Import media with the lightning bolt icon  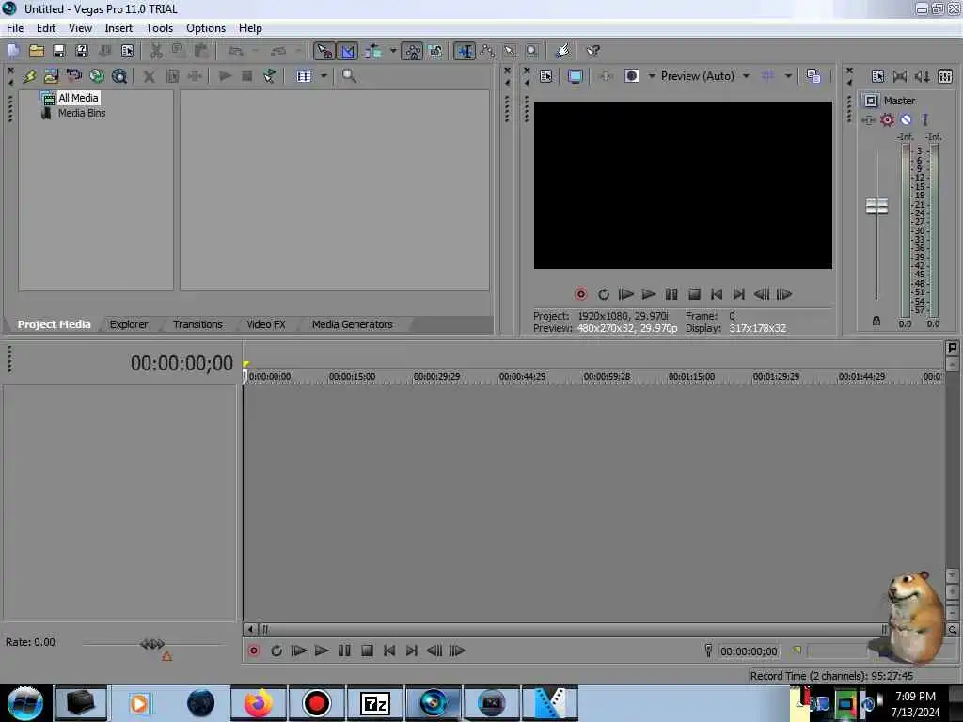(x=29, y=76)
